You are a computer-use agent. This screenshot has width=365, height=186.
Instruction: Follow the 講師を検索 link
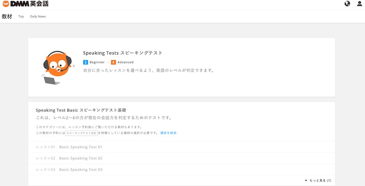(168, 133)
